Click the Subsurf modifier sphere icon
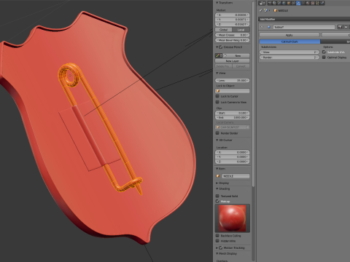Viewport: 350px width, 262px height. pyautogui.click(x=269, y=27)
